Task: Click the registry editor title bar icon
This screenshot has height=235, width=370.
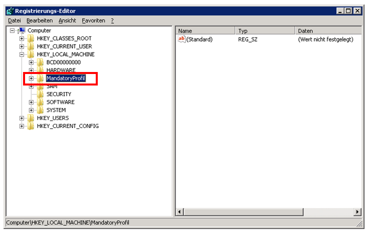Action: click(x=10, y=10)
